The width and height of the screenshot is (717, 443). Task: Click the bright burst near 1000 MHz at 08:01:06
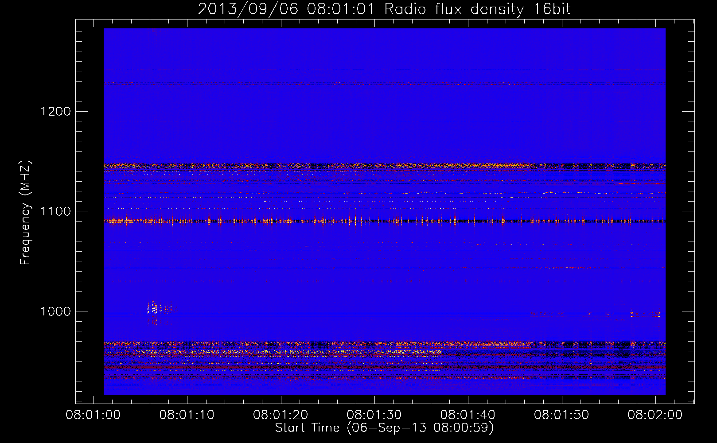pos(152,308)
